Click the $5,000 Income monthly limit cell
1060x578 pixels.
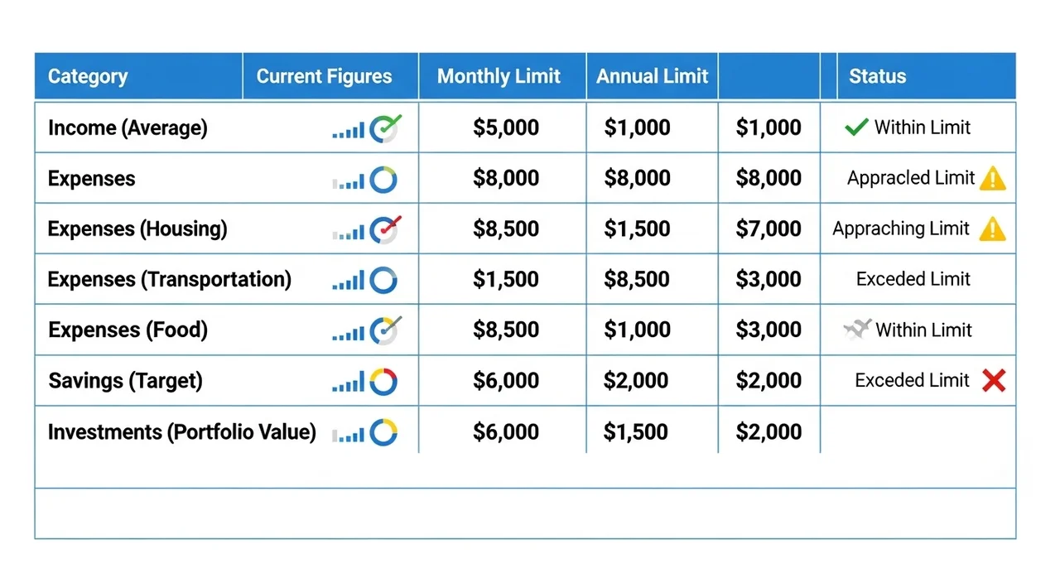[505, 128]
